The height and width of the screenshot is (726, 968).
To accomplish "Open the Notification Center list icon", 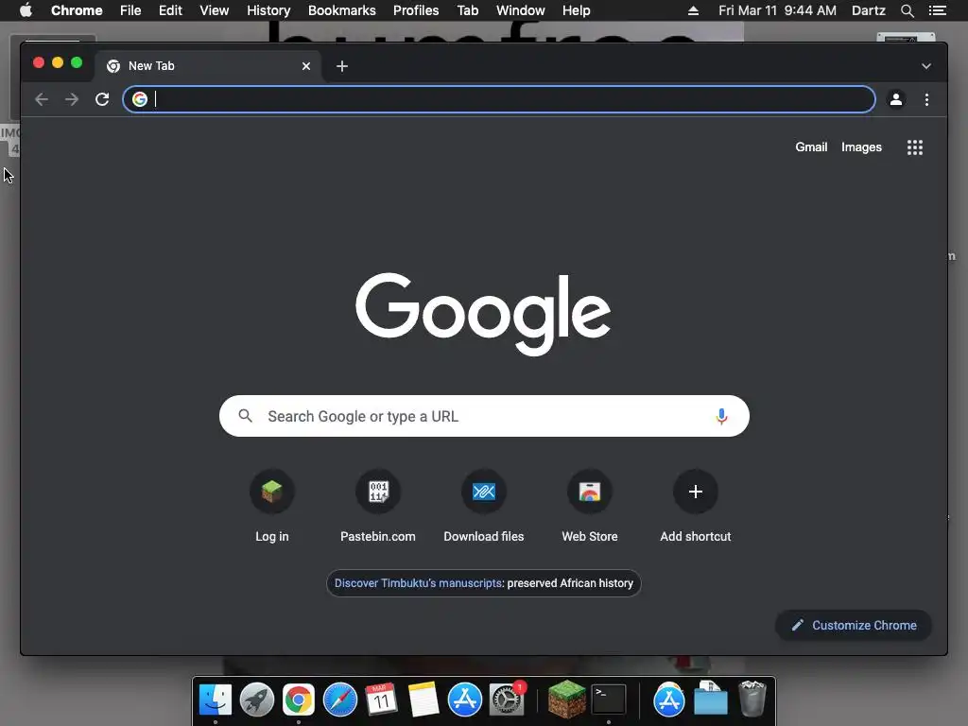I will click(x=938, y=10).
